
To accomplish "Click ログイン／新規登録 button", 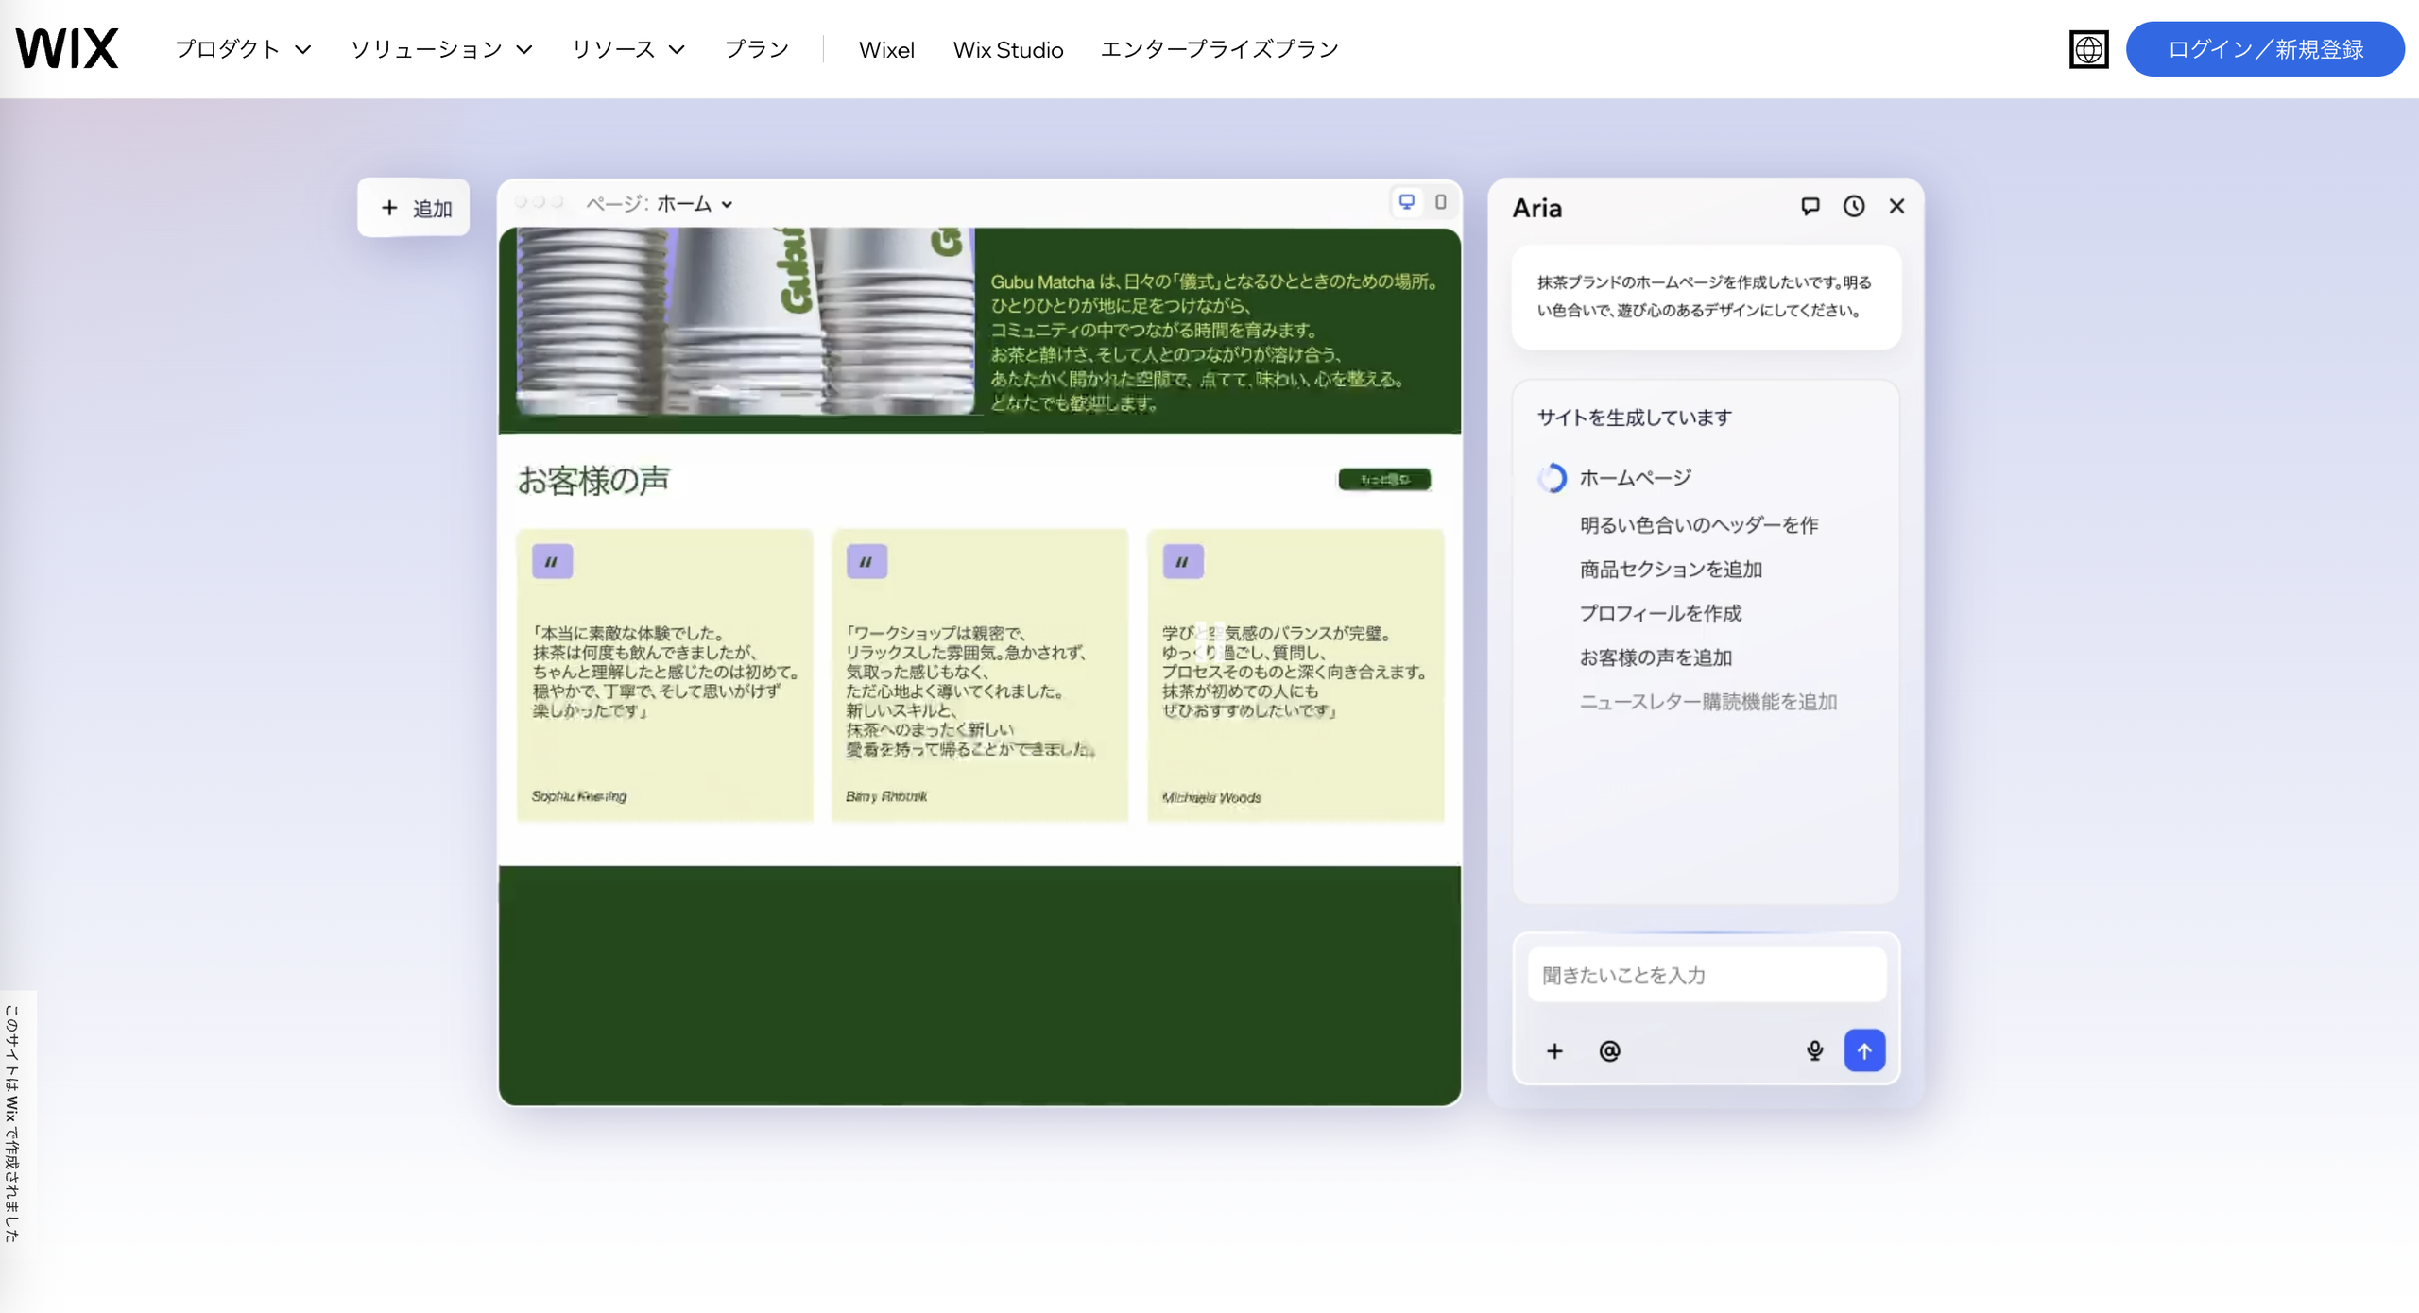I will pos(2265,49).
